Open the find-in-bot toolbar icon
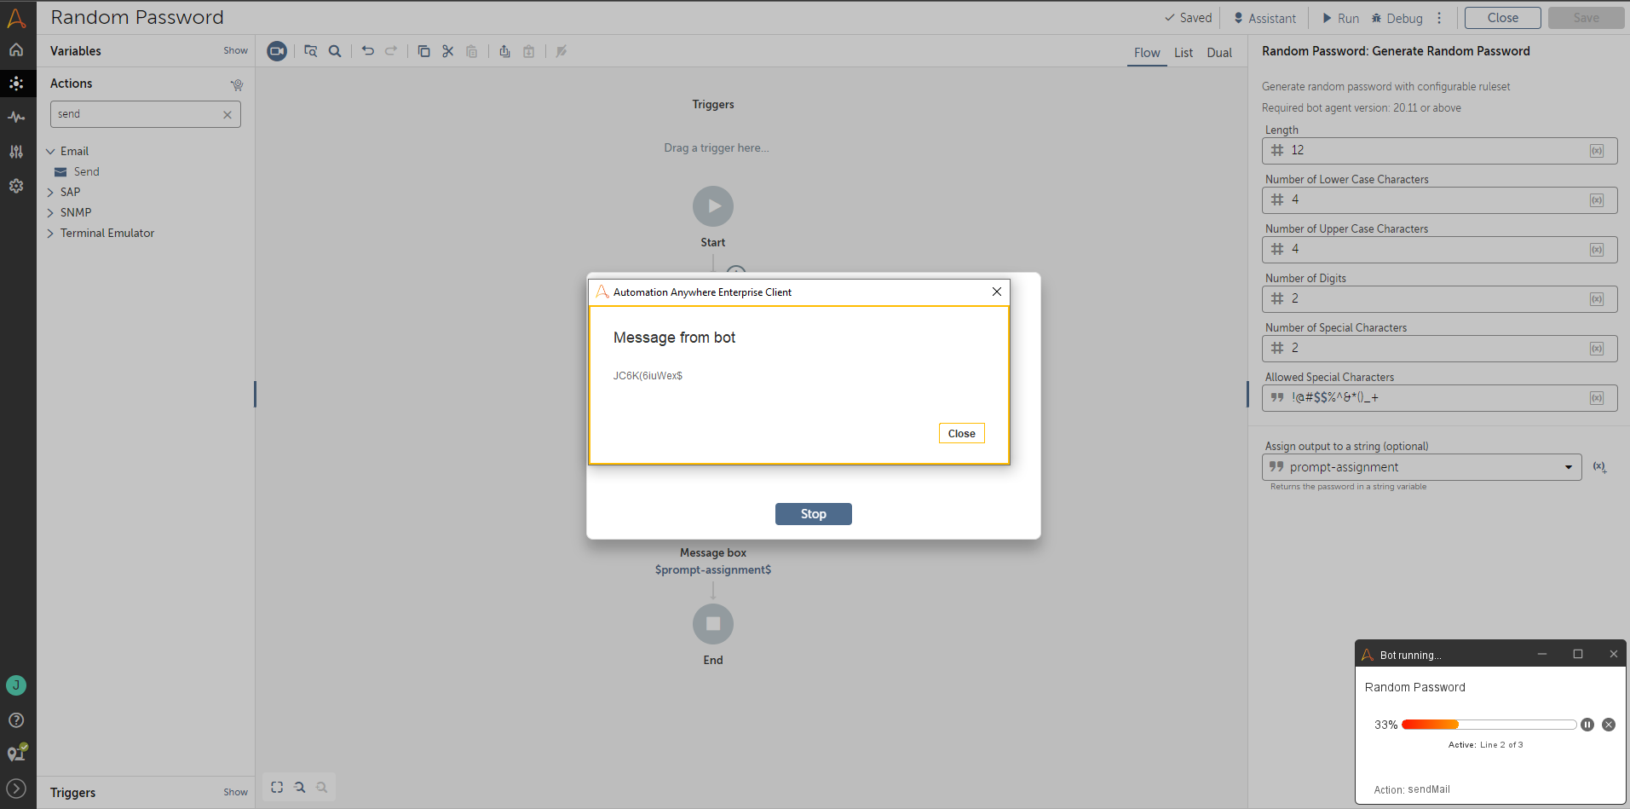This screenshot has width=1630, height=809. (311, 51)
